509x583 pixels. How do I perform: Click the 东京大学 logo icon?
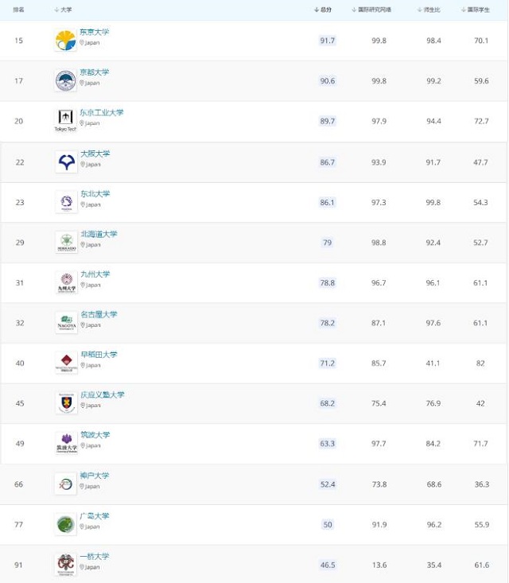click(65, 40)
